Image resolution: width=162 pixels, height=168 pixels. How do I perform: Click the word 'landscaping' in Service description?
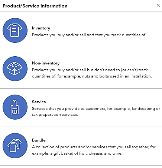tap(143, 109)
